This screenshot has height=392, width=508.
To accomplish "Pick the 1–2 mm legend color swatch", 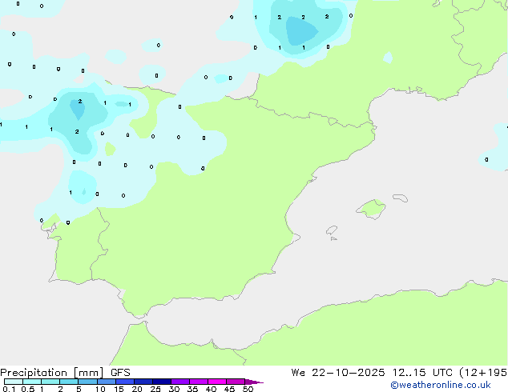I will click(x=50, y=382).
